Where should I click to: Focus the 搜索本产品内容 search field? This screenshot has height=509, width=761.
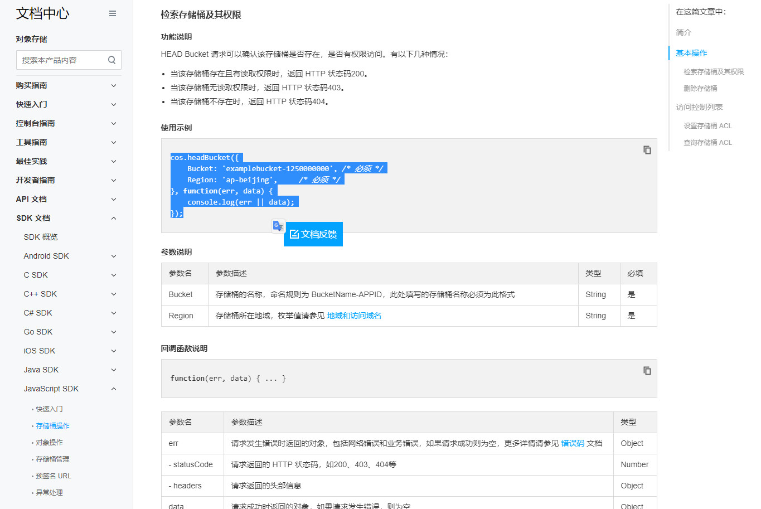pyautogui.click(x=69, y=60)
